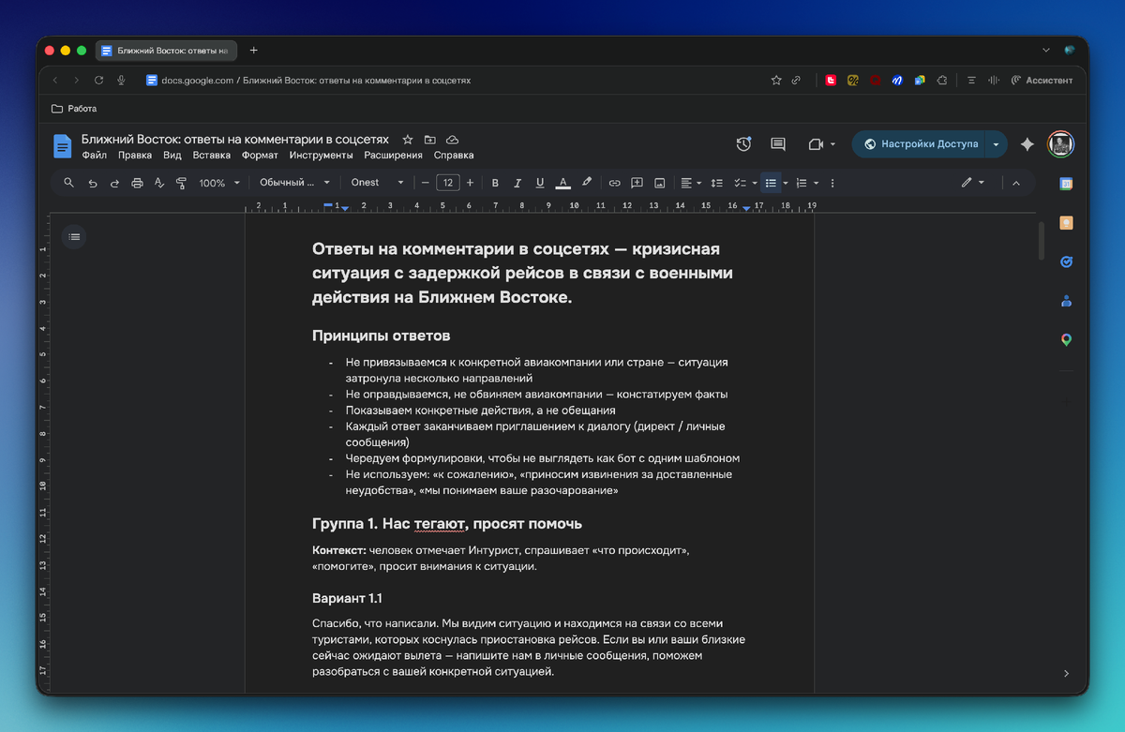Open the highlight color tool
Viewport: 1125px width, 732px height.
point(587,183)
